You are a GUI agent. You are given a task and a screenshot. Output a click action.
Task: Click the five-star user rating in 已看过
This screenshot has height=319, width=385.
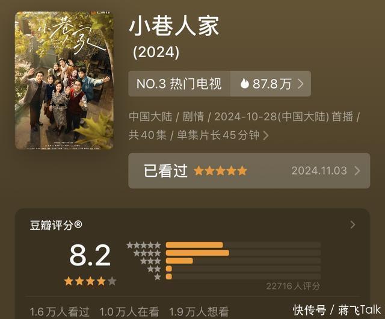coord(220,171)
